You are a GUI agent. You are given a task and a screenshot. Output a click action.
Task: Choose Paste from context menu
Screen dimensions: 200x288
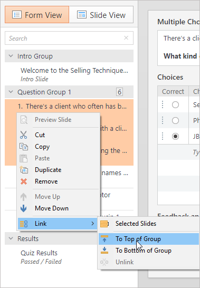click(59, 158)
